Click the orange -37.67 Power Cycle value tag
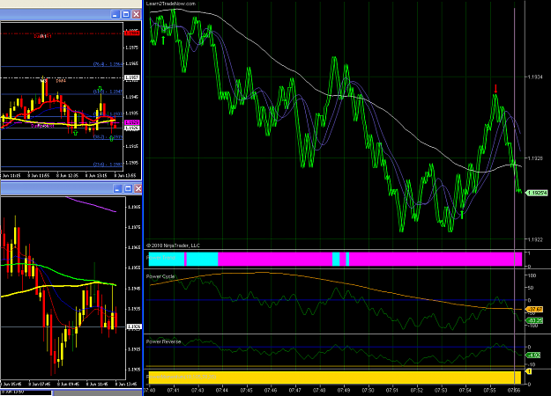Viewport: 551px width, 396px height. point(534,310)
